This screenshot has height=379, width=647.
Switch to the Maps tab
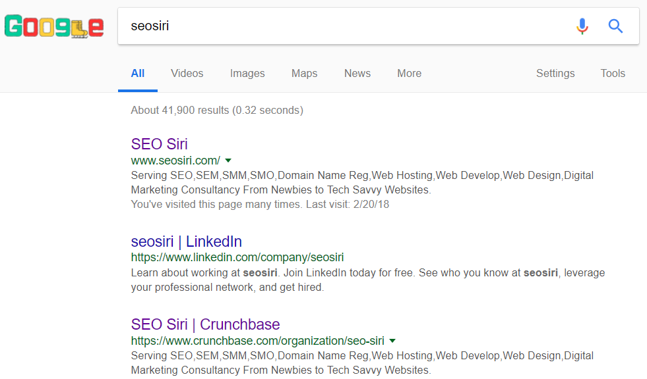point(304,74)
